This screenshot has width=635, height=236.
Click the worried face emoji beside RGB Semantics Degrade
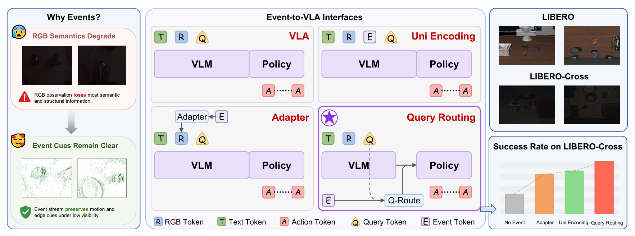(x=19, y=32)
